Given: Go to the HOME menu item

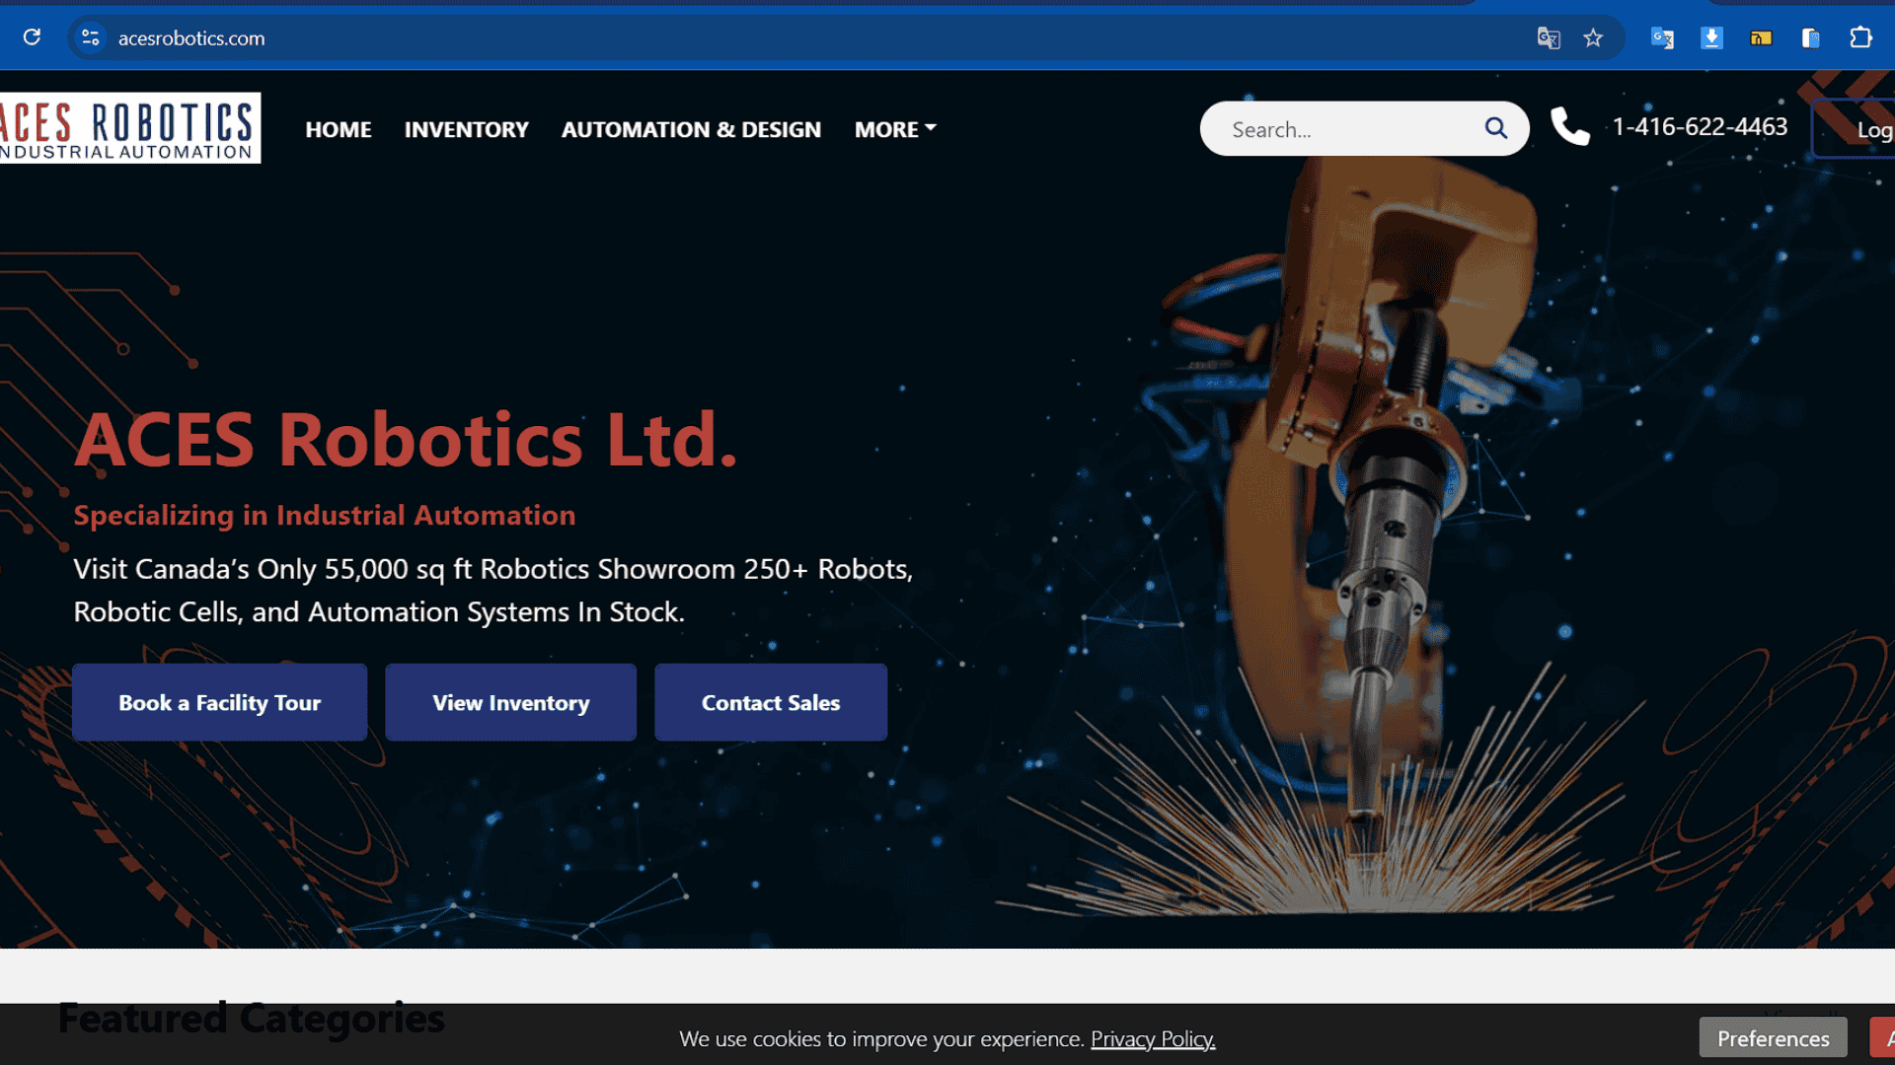Looking at the screenshot, I should [x=338, y=129].
